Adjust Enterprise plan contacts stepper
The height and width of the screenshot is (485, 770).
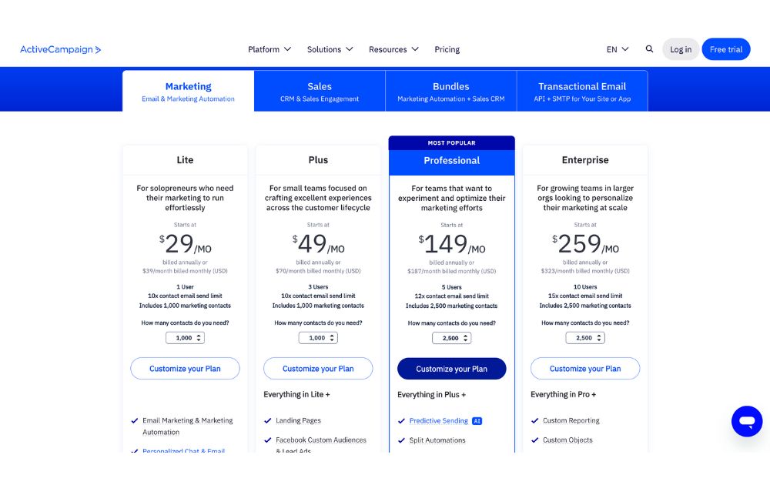coord(585,338)
